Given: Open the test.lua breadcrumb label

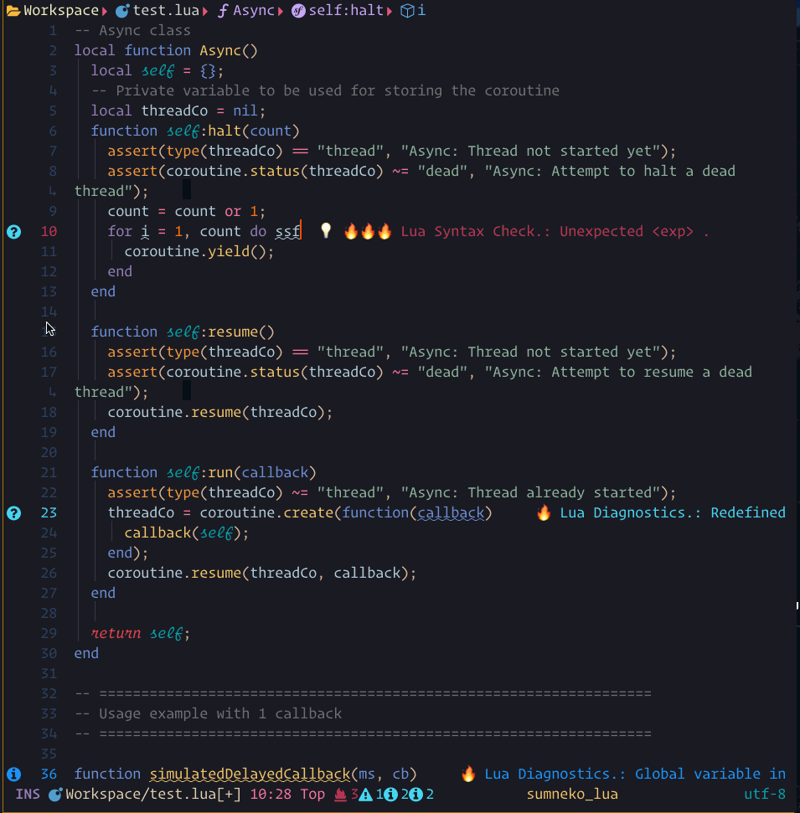Looking at the screenshot, I should point(166,10).
